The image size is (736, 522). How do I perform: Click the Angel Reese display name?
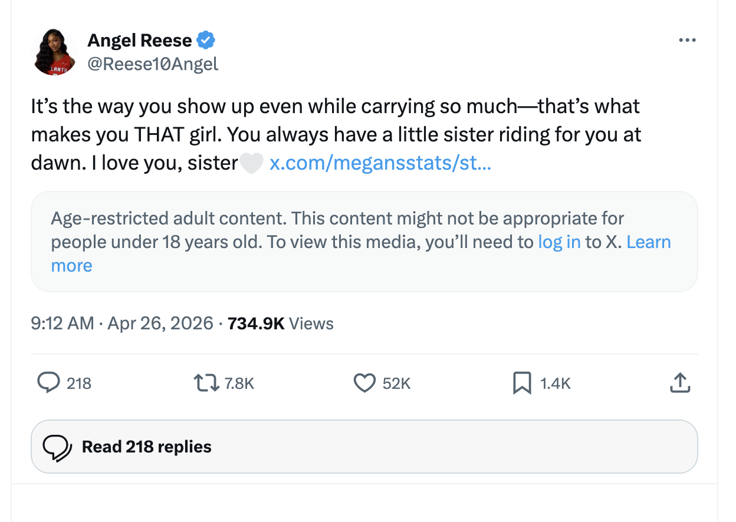click(140, 41)
